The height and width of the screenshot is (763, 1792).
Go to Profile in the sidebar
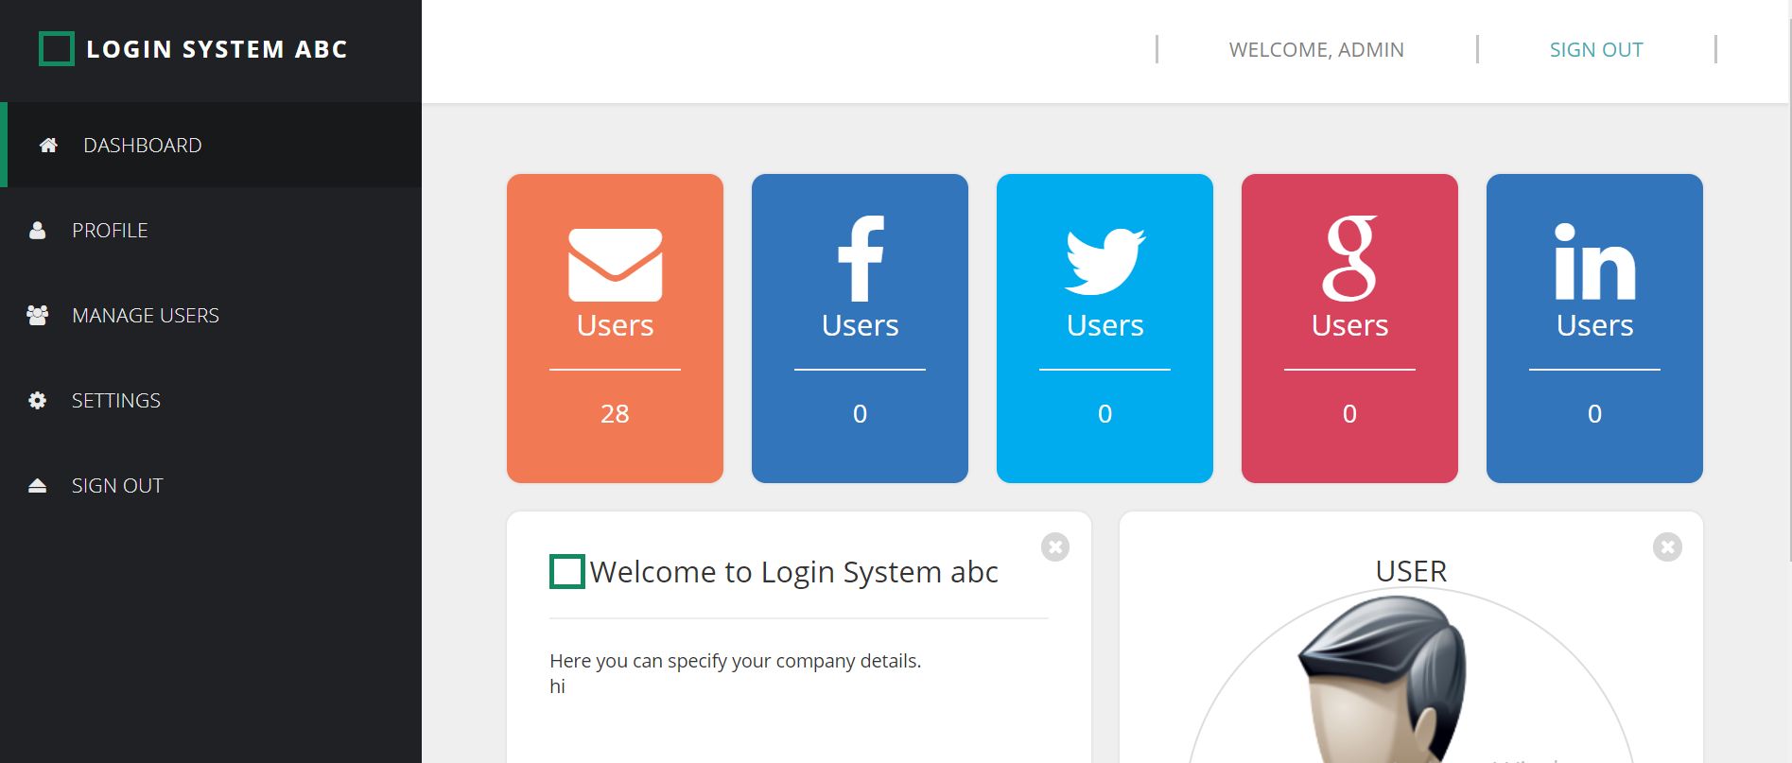coord(211,230)
